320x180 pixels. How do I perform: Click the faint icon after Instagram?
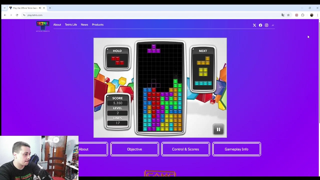[273, 25]
